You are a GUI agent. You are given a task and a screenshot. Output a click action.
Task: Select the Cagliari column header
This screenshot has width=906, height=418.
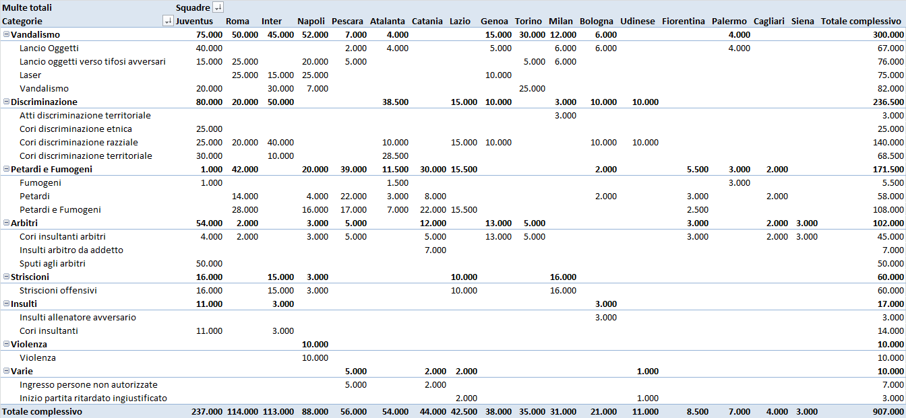coord(769,21)
